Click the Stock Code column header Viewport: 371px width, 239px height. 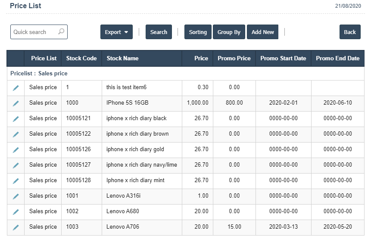(x=81, y=59)
